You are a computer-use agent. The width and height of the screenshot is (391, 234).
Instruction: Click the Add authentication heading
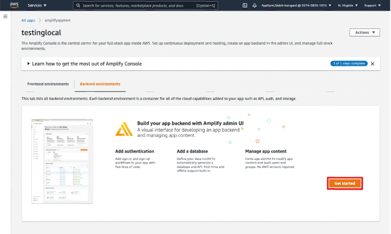click(x=134, y=151)
